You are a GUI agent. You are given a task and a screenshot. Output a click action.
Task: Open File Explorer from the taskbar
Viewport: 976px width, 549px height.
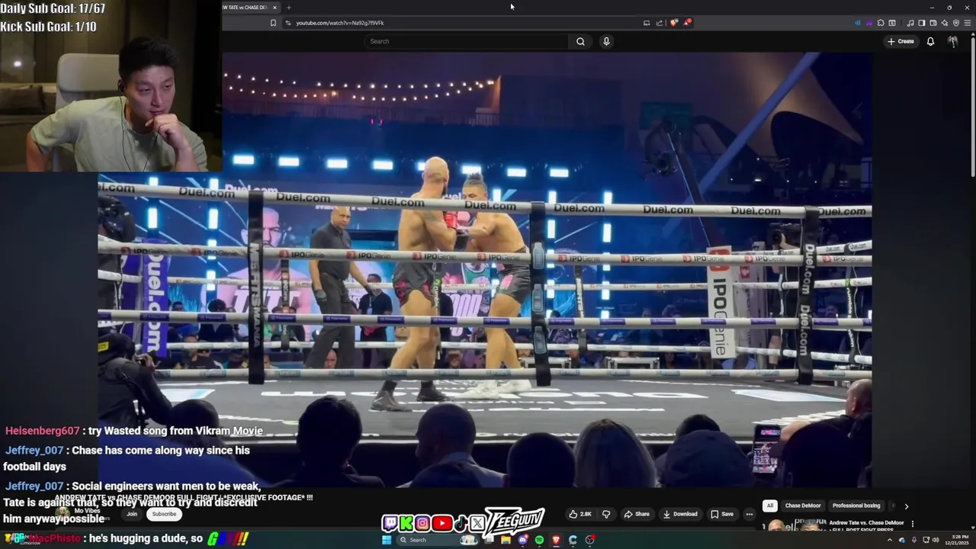click(x=506, y=540)
